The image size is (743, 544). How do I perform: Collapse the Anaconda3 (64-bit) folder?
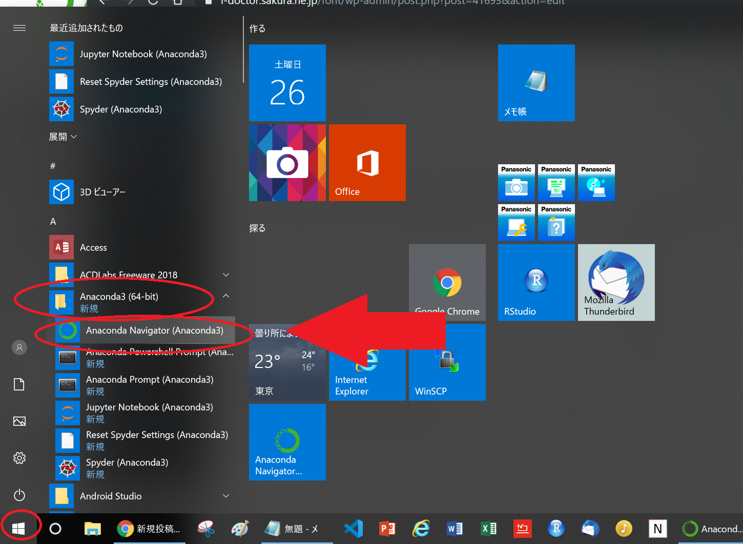(x=142, y=302)
